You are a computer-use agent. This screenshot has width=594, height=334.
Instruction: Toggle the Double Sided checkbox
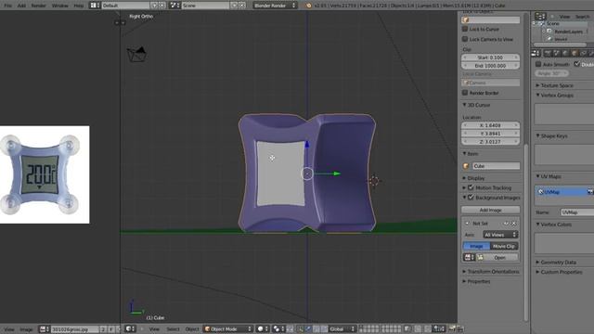click(577, 64)
